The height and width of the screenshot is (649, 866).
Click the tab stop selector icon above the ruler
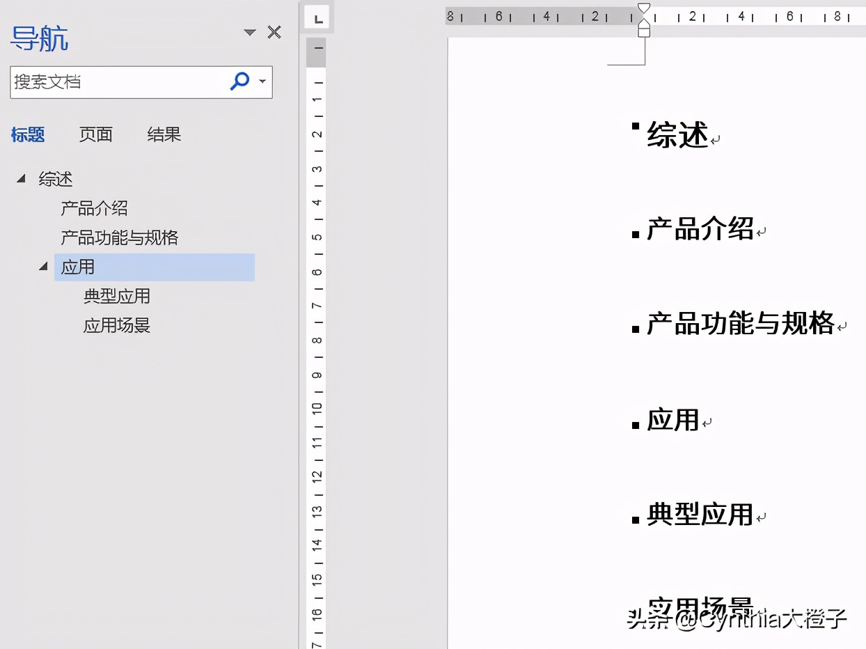pos(317,17)
